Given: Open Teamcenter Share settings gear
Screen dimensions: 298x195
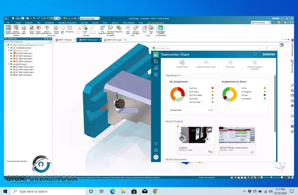Looking at the screenshot, I should (x=156, y=150).
